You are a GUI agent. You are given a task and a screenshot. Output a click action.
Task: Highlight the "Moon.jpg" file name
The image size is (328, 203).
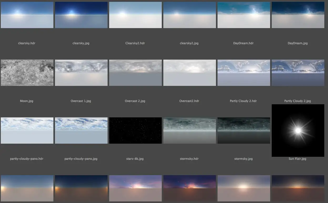[x=27, y=101]
